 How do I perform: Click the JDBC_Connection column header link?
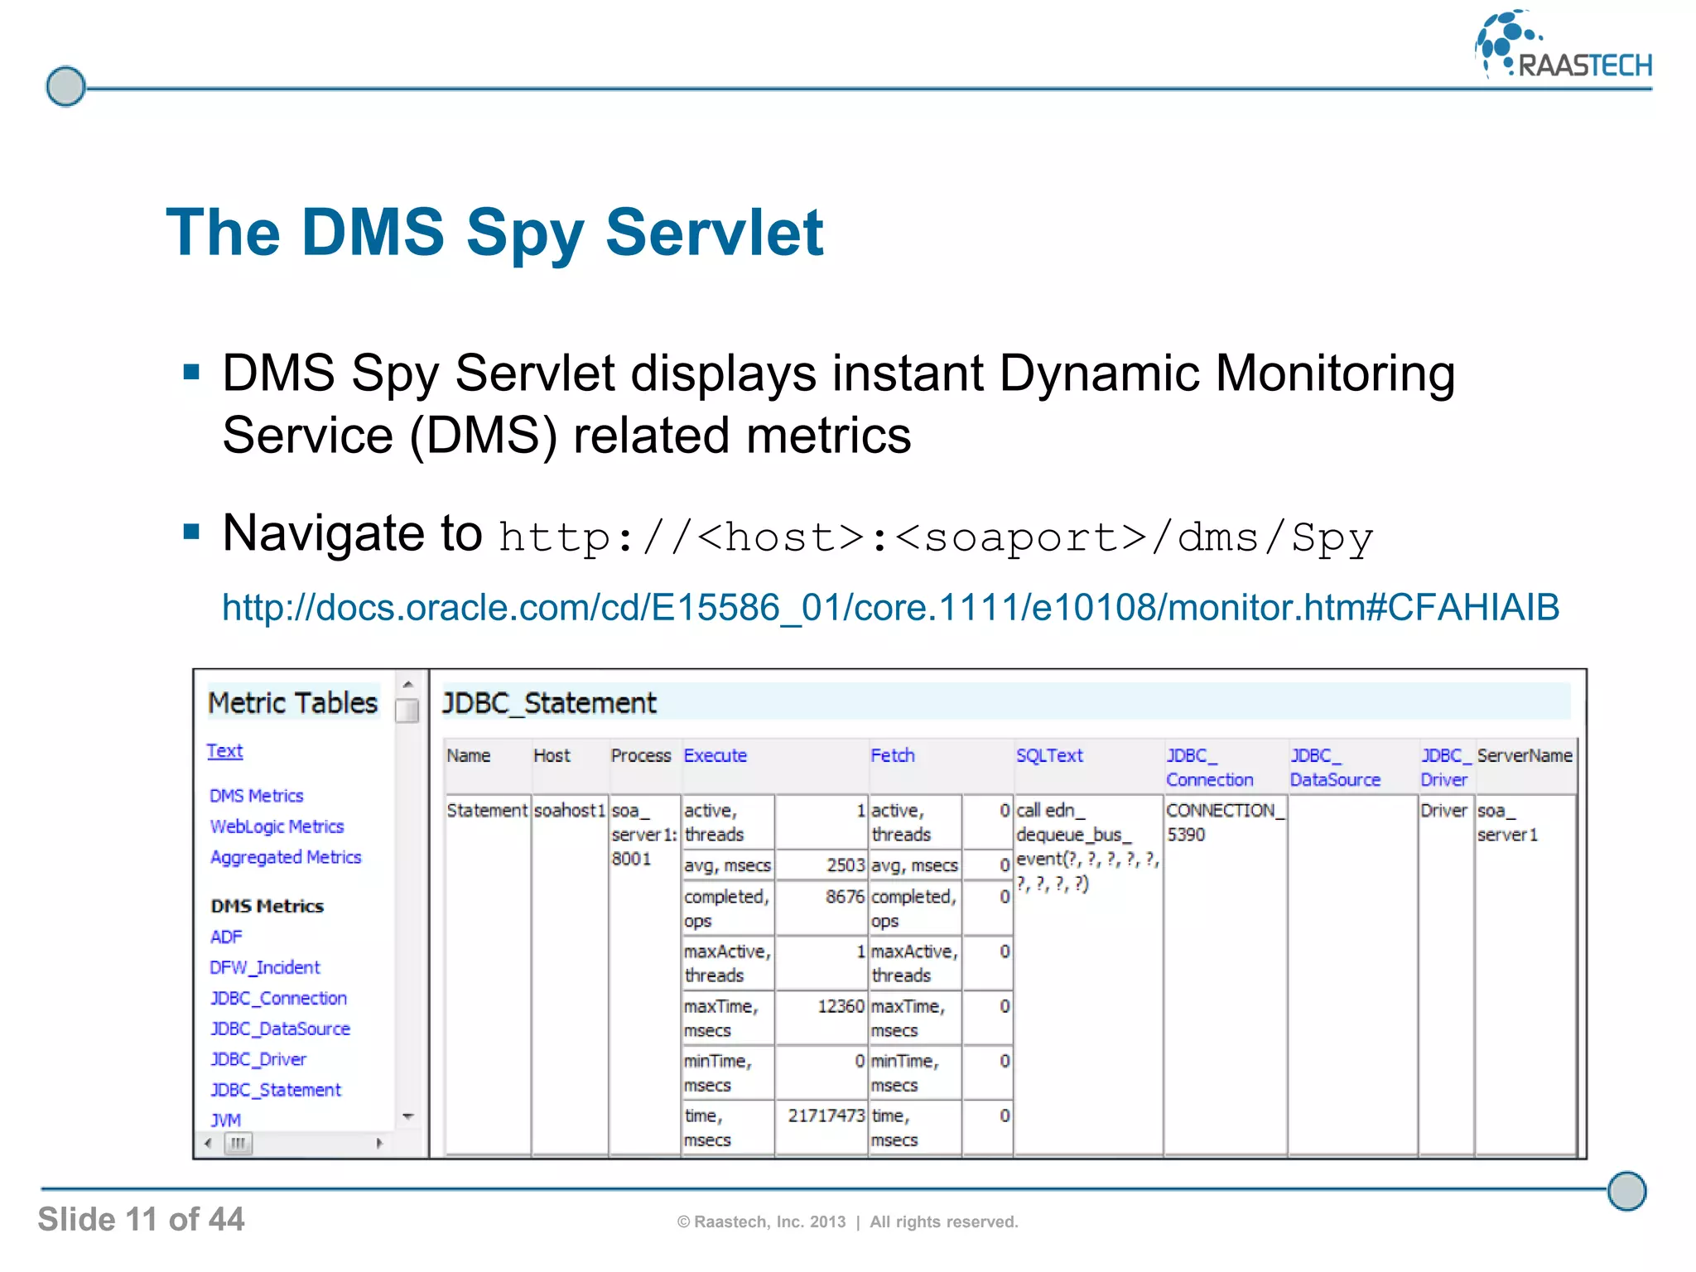coord(1210,768)
